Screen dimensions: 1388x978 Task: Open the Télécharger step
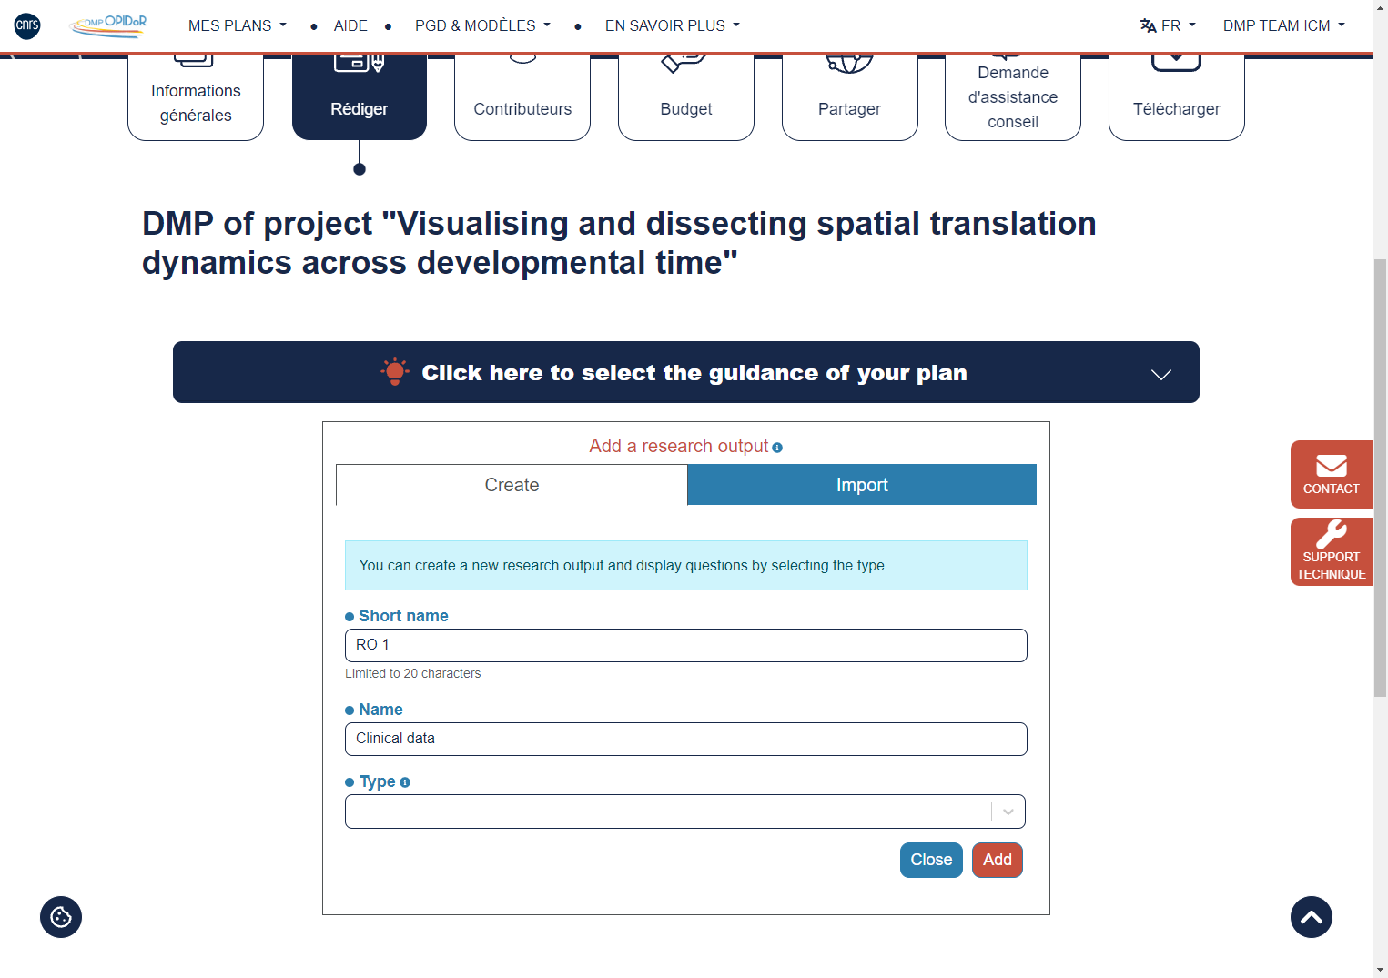1177,97
